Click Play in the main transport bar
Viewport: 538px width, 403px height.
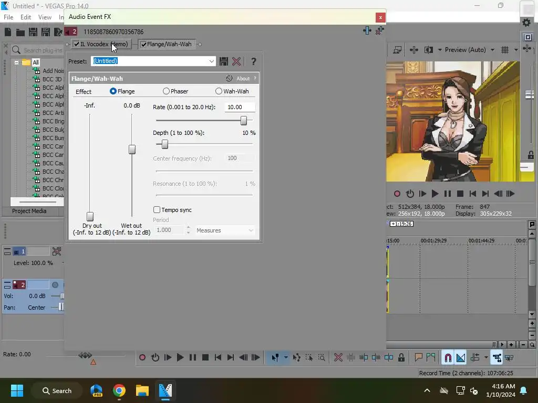pyautogui.click(x=180, y=358)
